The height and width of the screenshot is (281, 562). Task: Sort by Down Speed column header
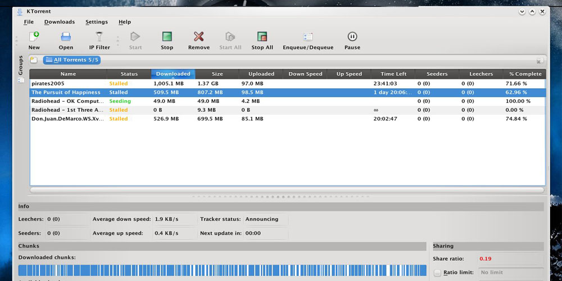[305, 74]
